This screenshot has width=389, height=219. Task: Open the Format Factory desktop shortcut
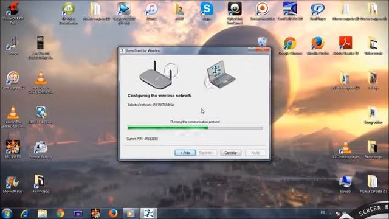(41, 150)
